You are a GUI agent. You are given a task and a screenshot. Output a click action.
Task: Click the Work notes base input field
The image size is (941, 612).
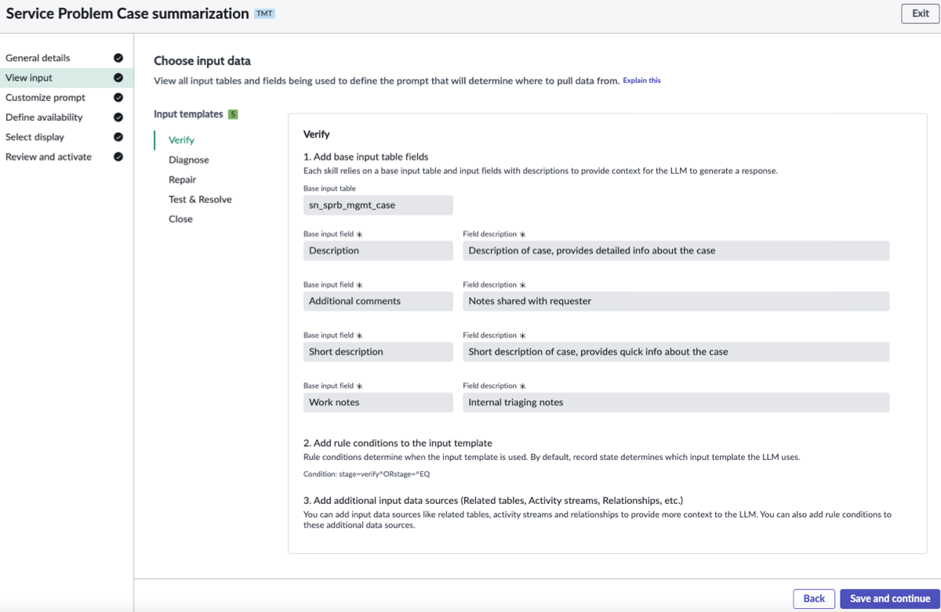point(378,402)
